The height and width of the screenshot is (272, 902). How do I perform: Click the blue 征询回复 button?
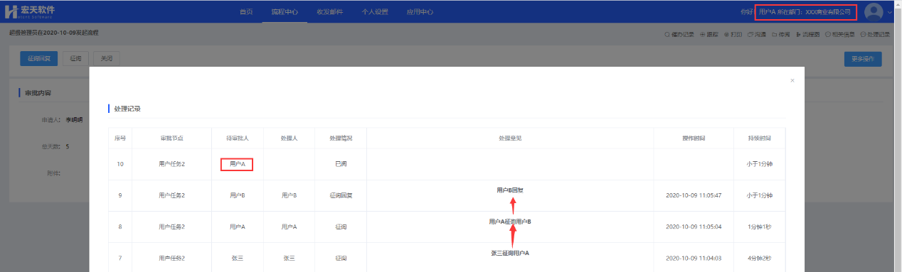tap(39, 59)
